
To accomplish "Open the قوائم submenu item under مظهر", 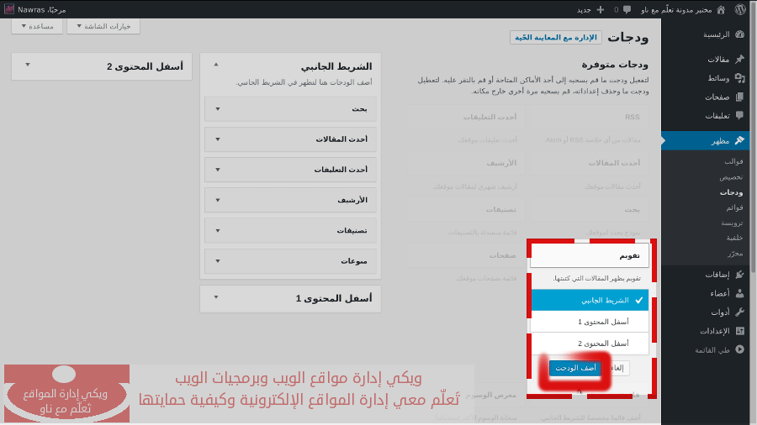I will pyautogui.click(x=734, y=207).
